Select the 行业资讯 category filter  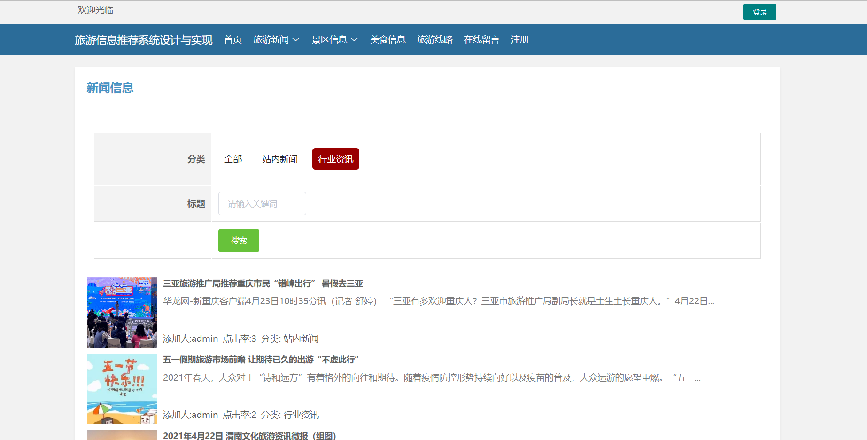[x=336, y=159]
